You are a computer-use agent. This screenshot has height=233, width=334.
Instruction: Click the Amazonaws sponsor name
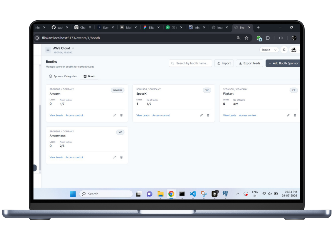pyautogui.click(x=58, y=136)
